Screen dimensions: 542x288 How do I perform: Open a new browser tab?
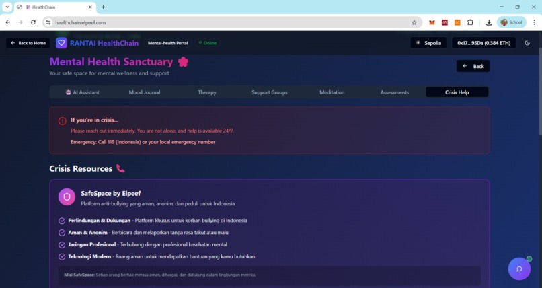coord(103,7)
